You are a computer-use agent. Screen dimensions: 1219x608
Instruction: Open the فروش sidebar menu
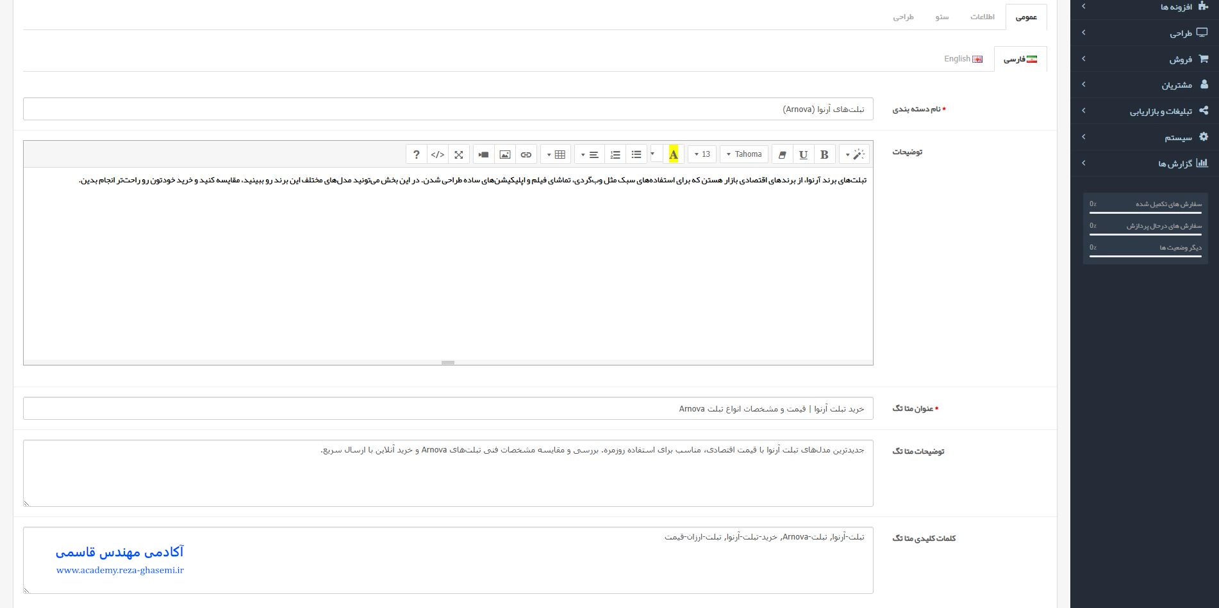click(x=1145, y=59)
